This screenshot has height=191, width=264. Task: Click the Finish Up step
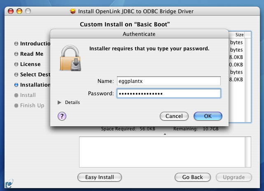29,106
